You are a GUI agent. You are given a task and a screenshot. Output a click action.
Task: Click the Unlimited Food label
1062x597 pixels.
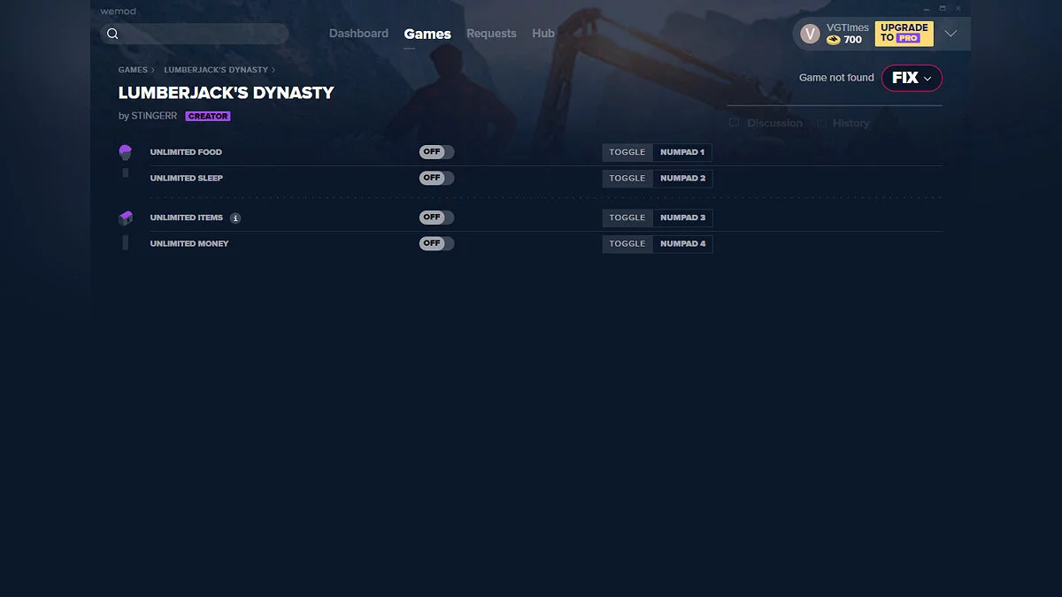(186, 152)
